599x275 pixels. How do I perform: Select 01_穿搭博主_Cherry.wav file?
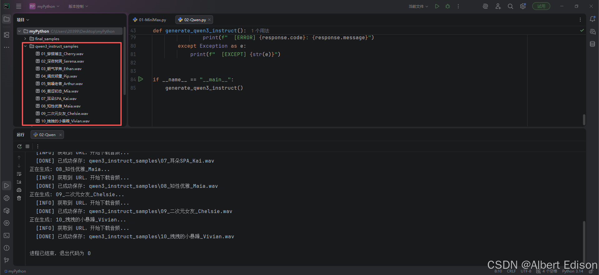pyautogui.click(x=62, y=54)
